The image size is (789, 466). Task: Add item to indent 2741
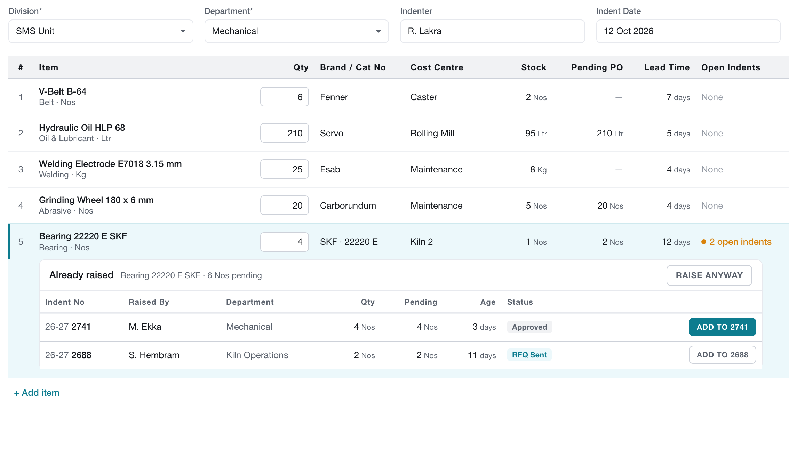point(722,327)
